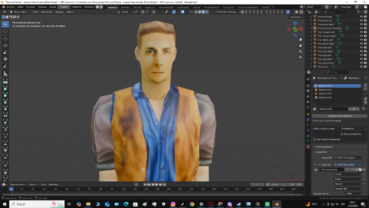369x208 pixels.
Task: Open F3D Render Settings dropdown
Action: coord(227,12)
